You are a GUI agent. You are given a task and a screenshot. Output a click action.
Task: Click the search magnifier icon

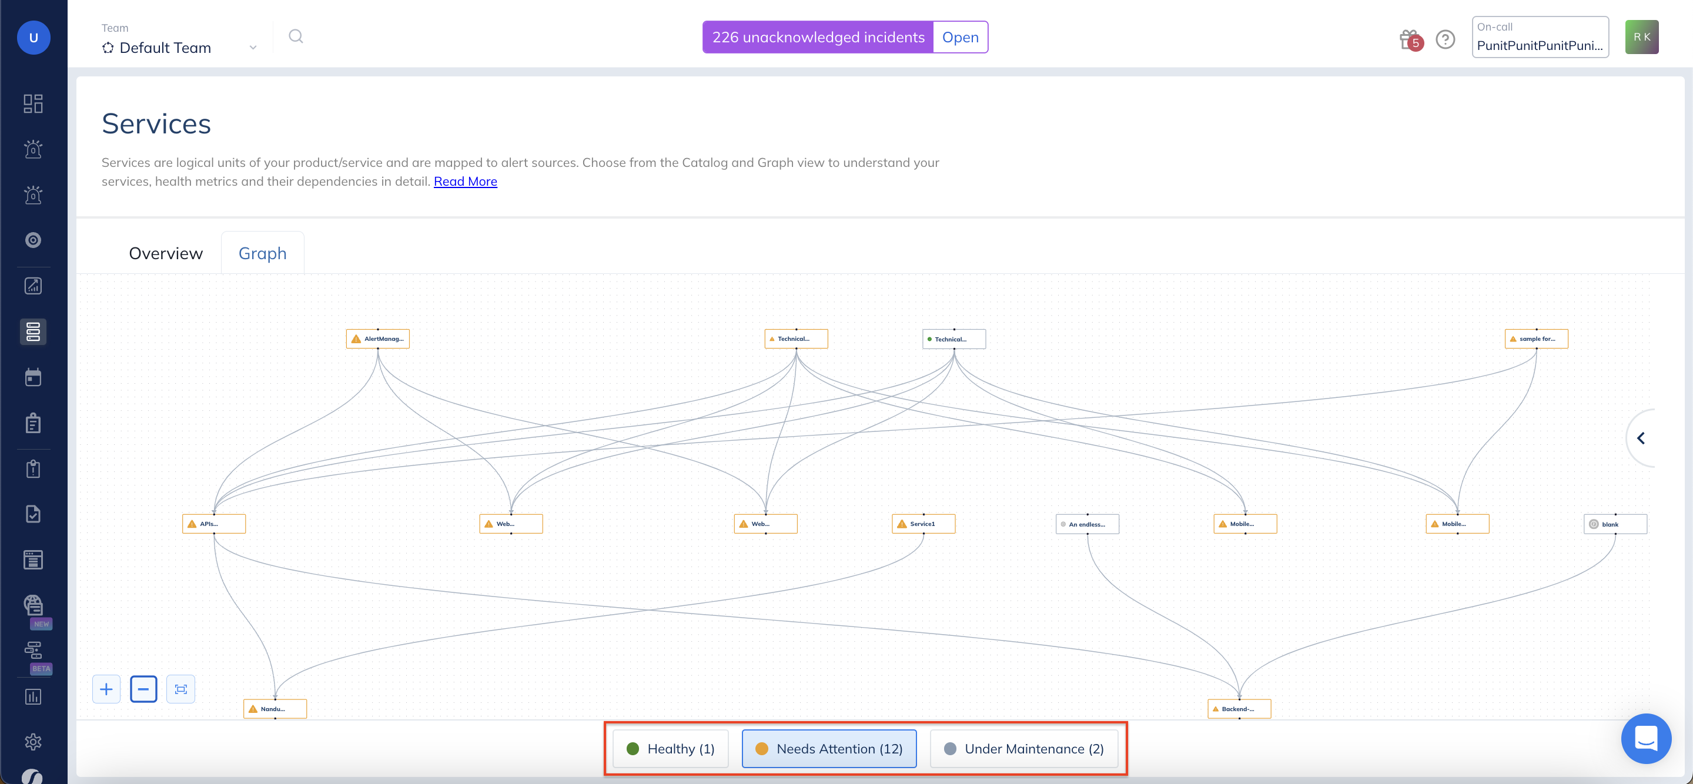(296, 36)
